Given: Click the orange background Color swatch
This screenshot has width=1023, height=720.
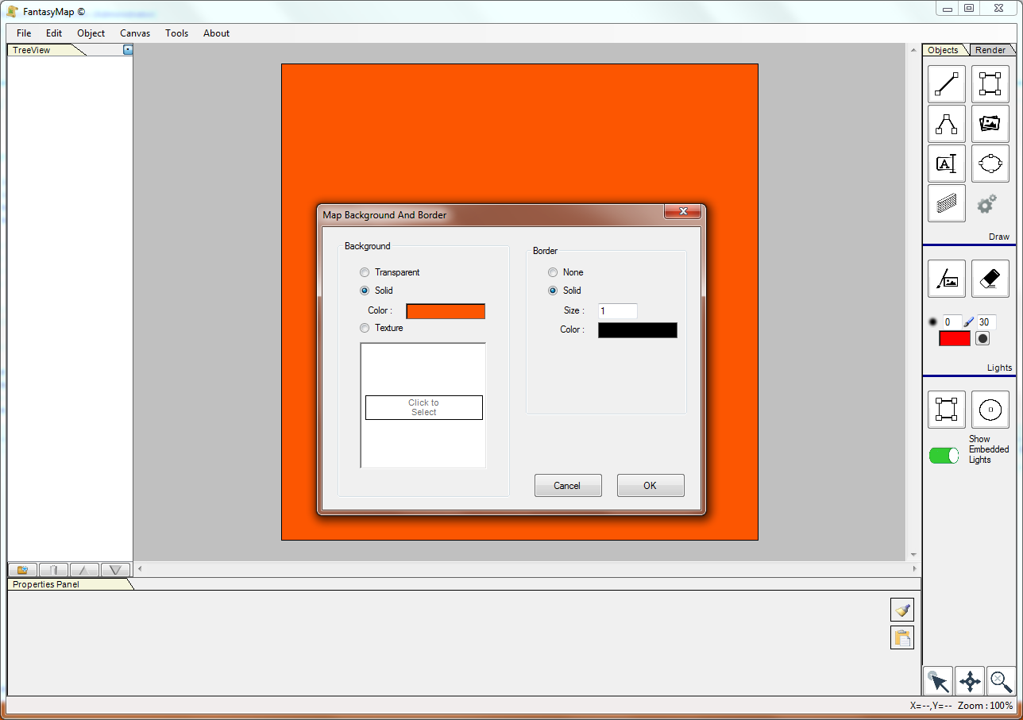Looking at the screenshot, I should tap(446, 311).
